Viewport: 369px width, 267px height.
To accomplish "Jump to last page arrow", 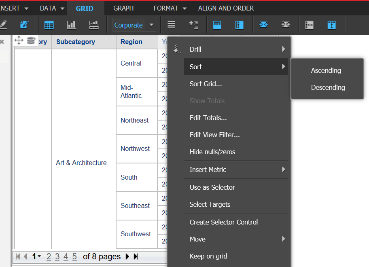I will pyautogui.click(x=136, y=256).
